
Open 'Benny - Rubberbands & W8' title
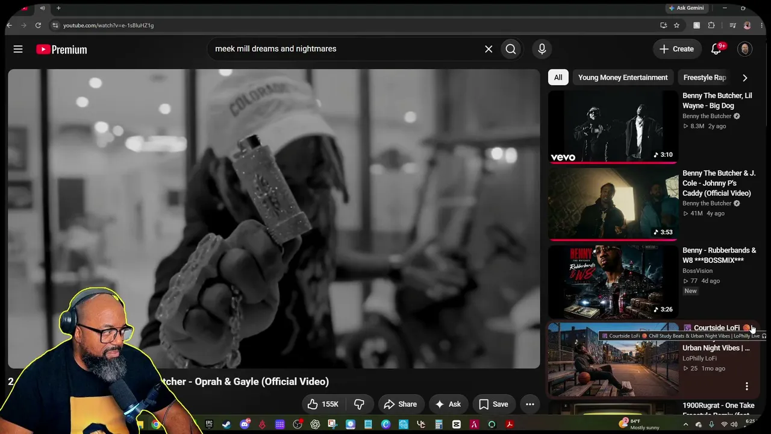pos(719,255)
